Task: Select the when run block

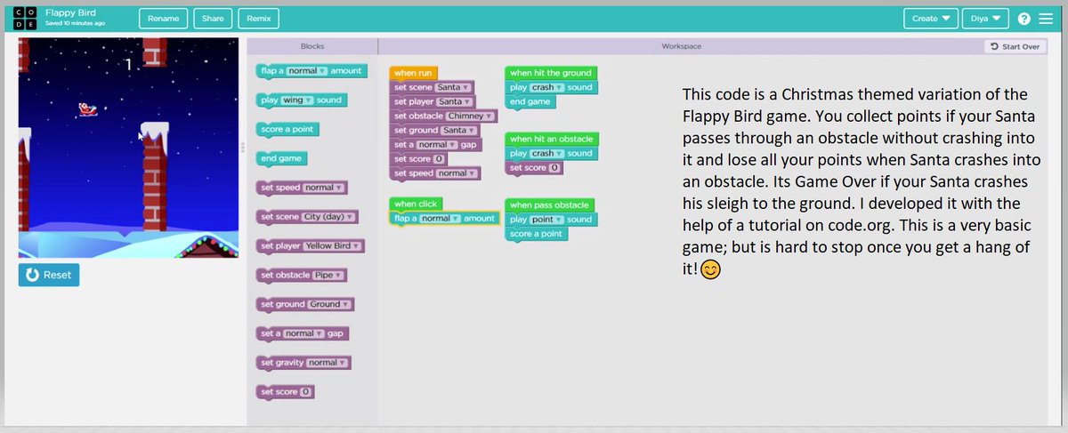Action: pyautogui.click(x=413, y=73)
